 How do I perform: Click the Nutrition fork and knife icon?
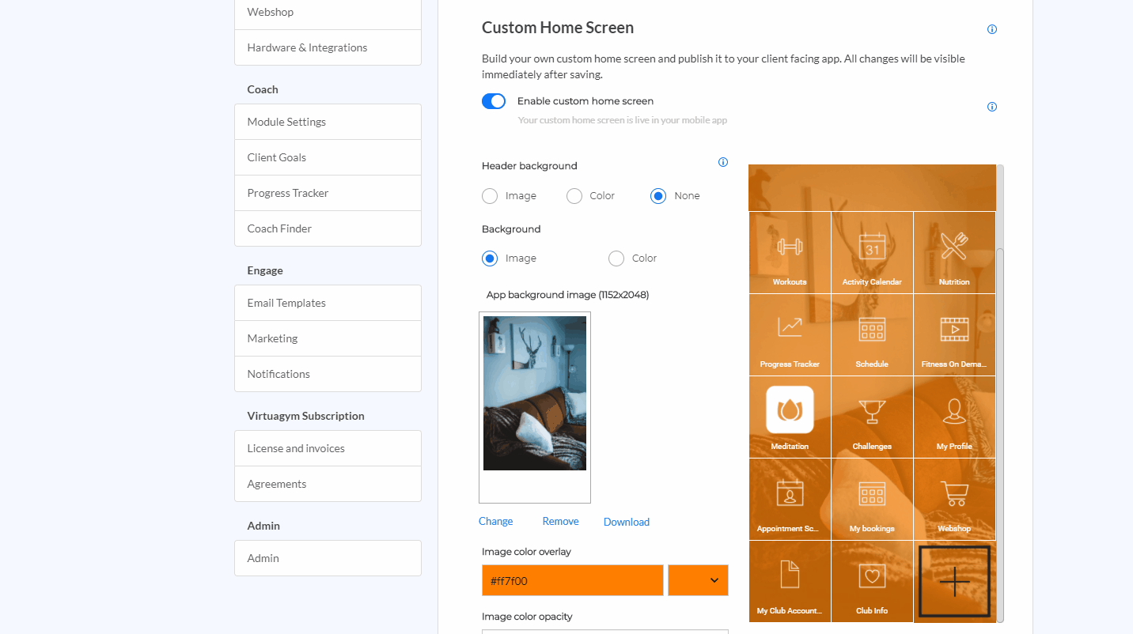pyautogui.click(x=954, y=252)
